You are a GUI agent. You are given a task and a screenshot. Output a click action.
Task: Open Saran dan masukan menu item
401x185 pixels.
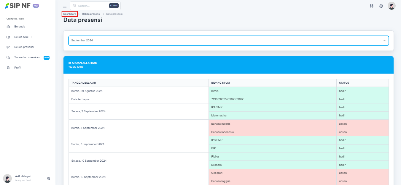coord(27,57)
